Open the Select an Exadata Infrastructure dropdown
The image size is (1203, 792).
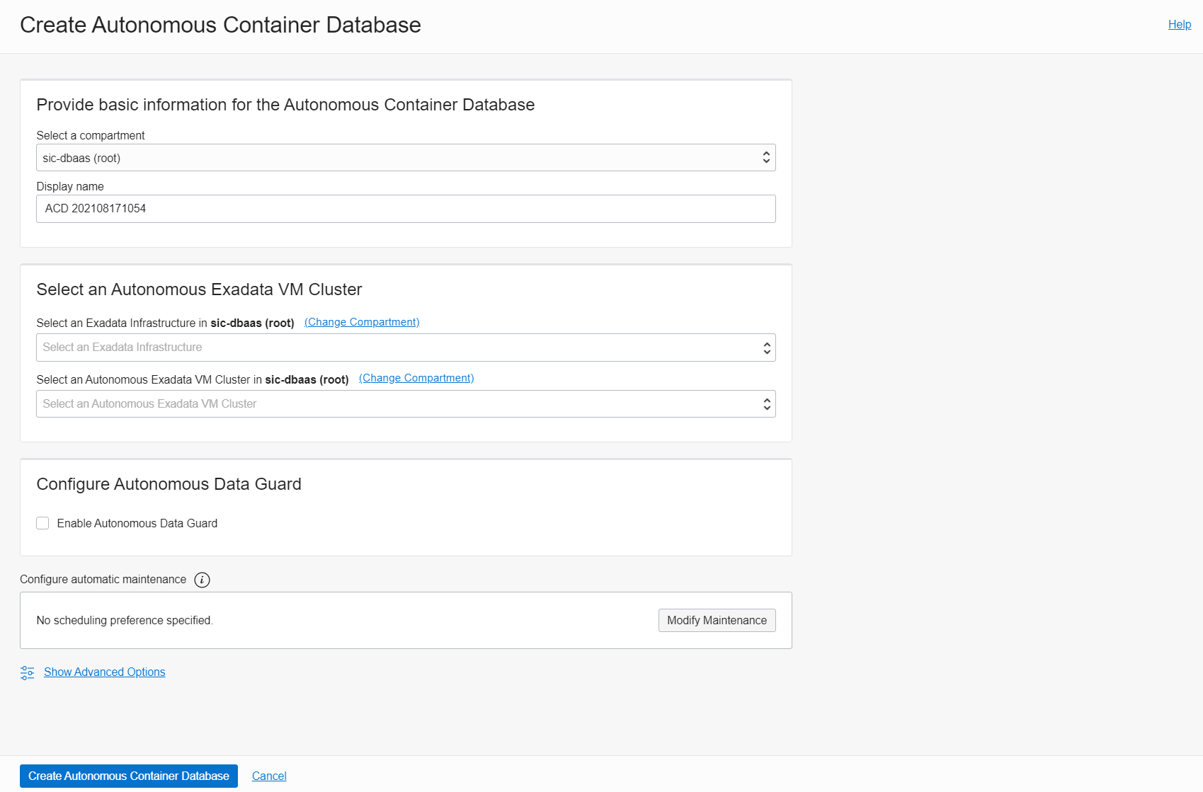click(397, 348)
